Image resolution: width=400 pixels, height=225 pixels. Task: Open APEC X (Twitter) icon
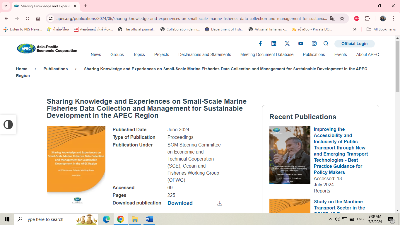287,44
